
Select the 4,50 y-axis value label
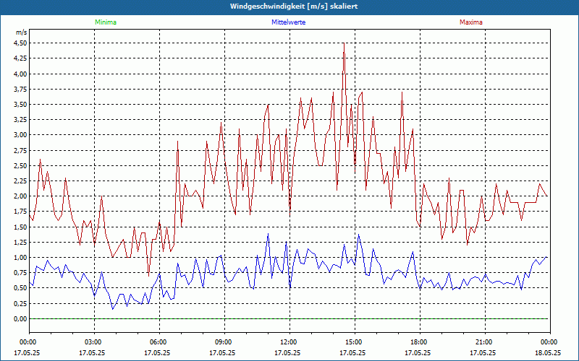pyautogui.click(x=20, y=43)
